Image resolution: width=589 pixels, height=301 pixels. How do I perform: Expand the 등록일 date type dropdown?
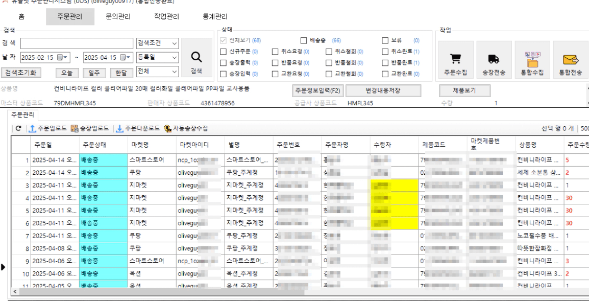click(x=175, y=58)
